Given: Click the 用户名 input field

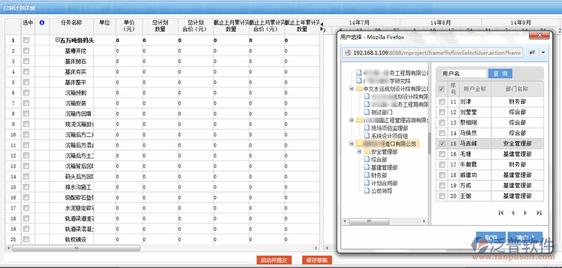Looking at the screenshot, I should 464,74.
